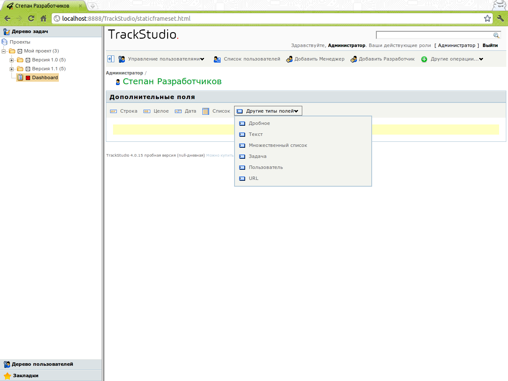Viewport: 508px width, 381px height.
Task: Open a new browser tab
Action: [x=93, y=6]
